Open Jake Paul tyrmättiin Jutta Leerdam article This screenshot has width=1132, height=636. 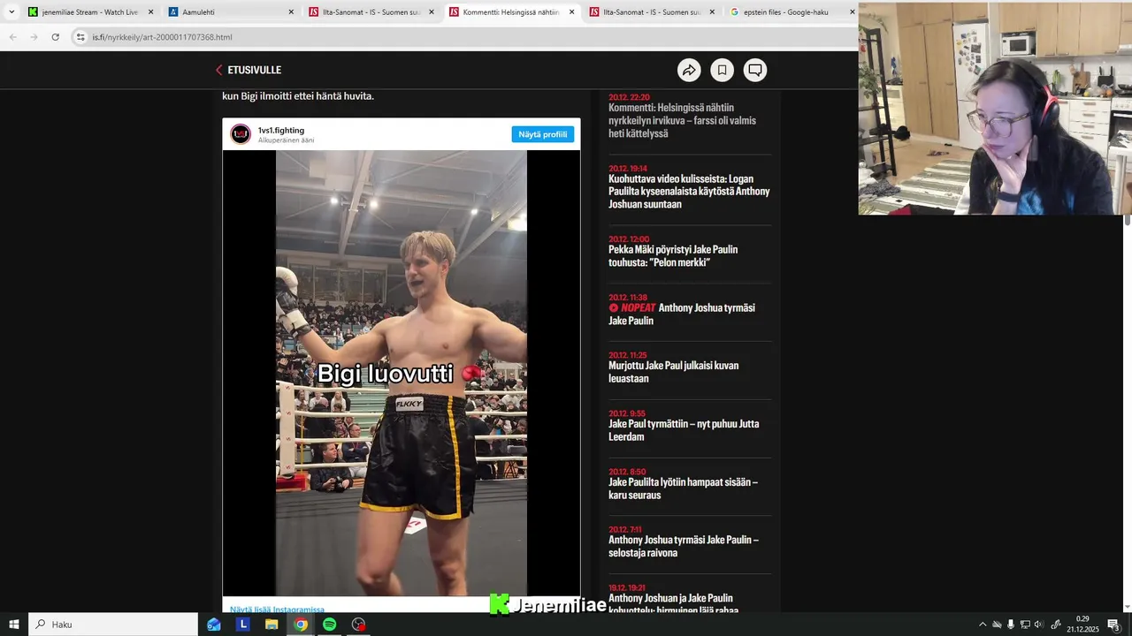pyautogui.click(x=684, y=430)
